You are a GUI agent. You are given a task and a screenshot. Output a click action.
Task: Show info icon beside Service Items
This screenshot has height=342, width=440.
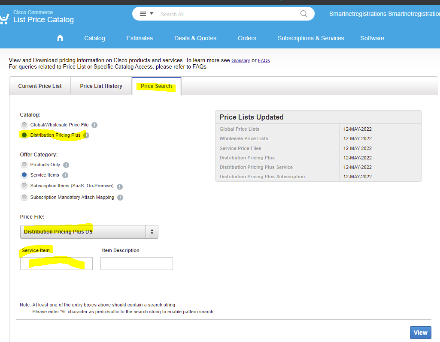[x=65, y=175]
